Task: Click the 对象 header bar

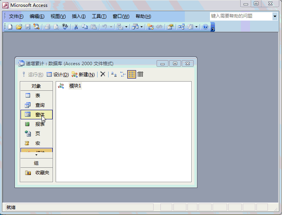Action: coord(37,86)
